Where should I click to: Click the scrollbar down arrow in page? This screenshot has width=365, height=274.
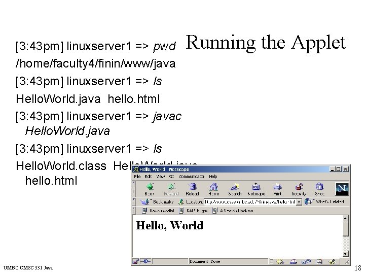click(345, 254)
